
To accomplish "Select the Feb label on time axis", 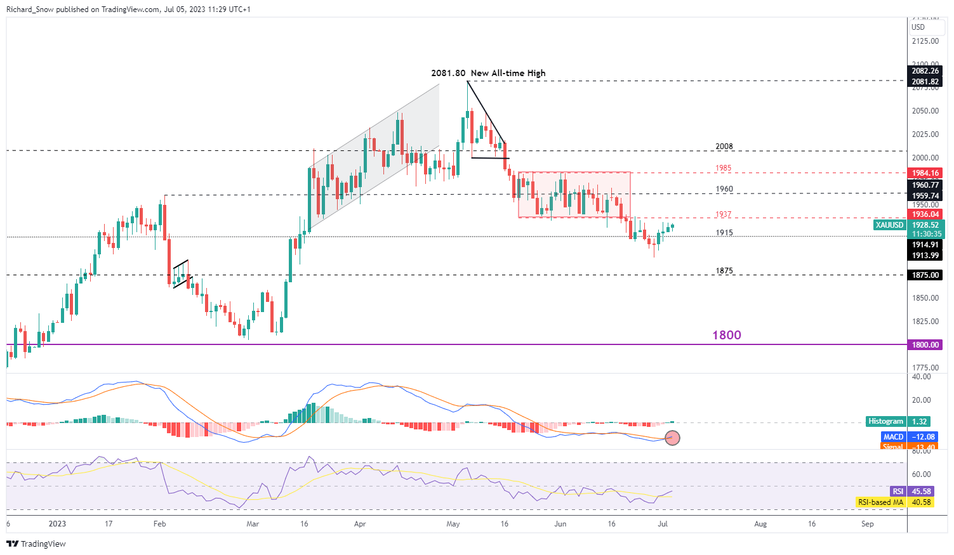I will tap(159, 524).
